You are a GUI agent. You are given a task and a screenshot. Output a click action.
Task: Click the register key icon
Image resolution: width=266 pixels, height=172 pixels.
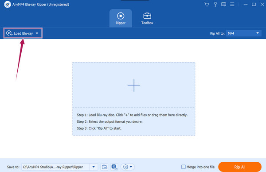click(215, 4)
